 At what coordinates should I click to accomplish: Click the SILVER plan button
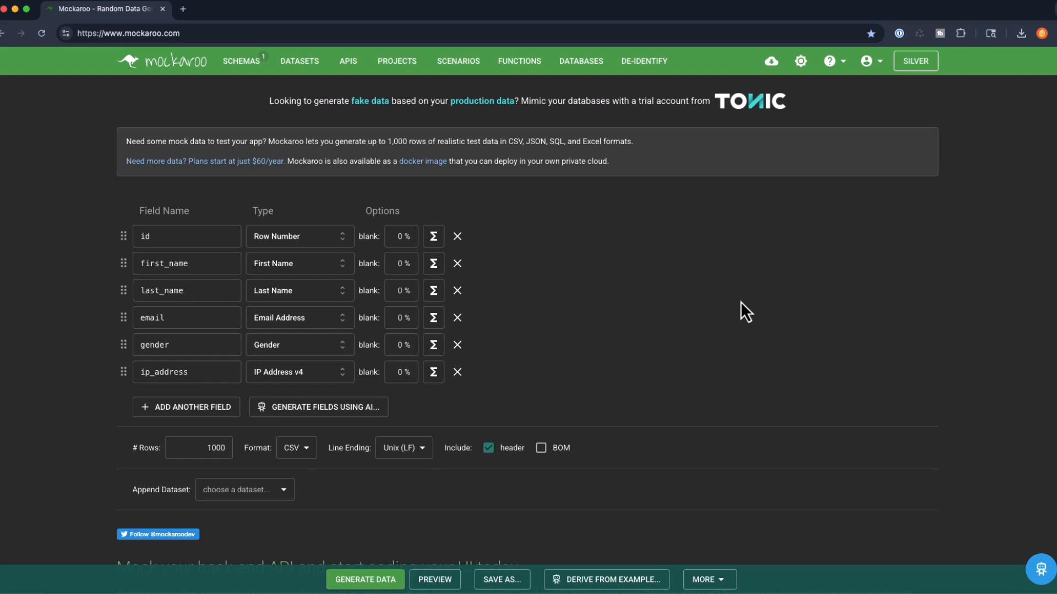pos(916,61)
